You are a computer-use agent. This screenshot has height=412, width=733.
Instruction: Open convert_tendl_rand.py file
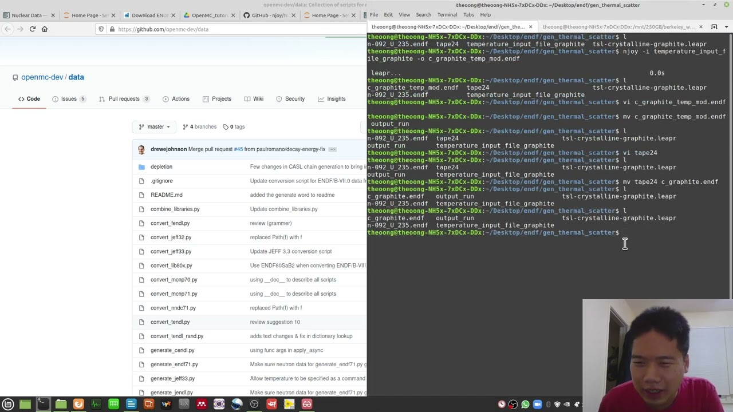click(177, 336)
